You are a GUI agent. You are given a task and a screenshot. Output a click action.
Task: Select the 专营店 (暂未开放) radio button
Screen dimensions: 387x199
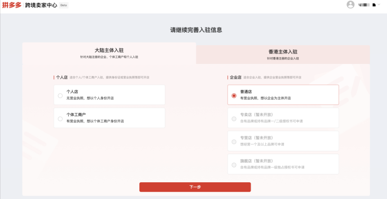point(234,142)
